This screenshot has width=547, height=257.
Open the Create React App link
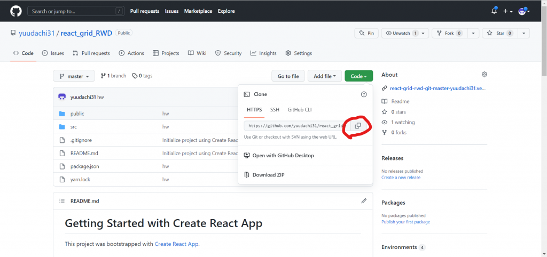pos(176,244)
